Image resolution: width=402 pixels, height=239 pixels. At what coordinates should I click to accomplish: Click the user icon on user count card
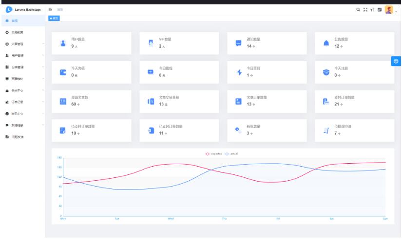tap(62, 43)
